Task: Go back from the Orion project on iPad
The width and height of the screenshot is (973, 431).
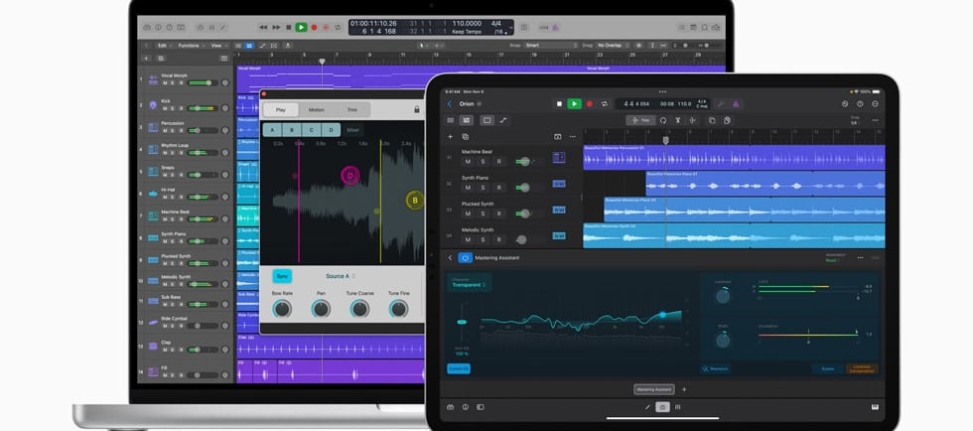Action: (450, 103)
